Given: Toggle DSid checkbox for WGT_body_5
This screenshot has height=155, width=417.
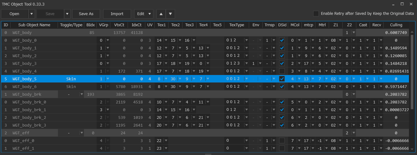Looking at the screenshot, I should tap(282, 79).
